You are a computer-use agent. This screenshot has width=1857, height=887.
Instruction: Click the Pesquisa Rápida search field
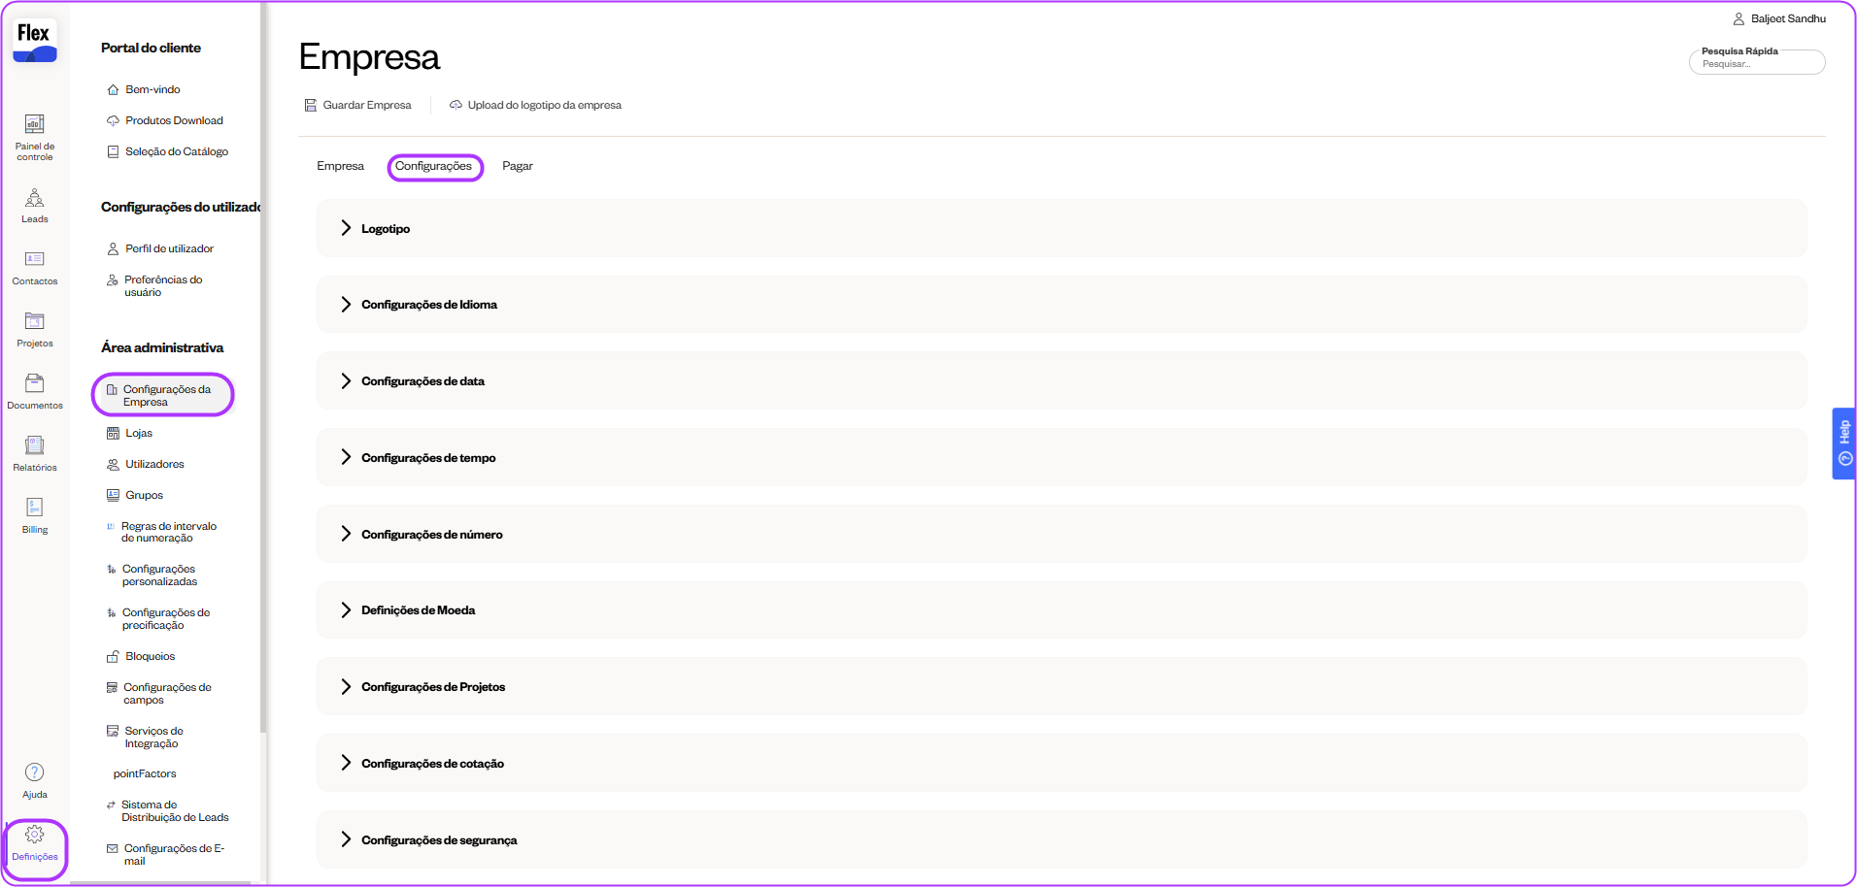tap(1756, 64)
